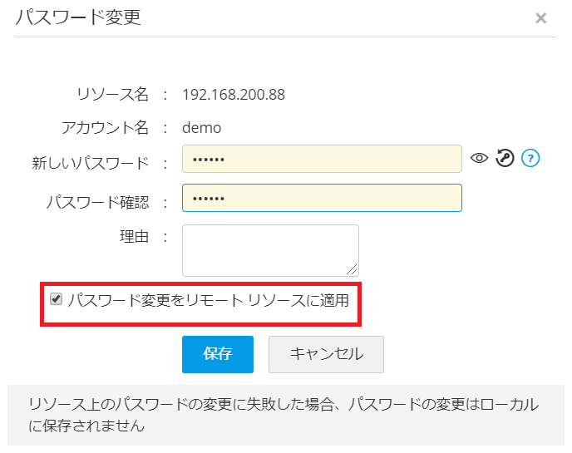This screenshot has height=453, width=572.
Task: Show the new password with the eye icon
Action: click(479, 158)
